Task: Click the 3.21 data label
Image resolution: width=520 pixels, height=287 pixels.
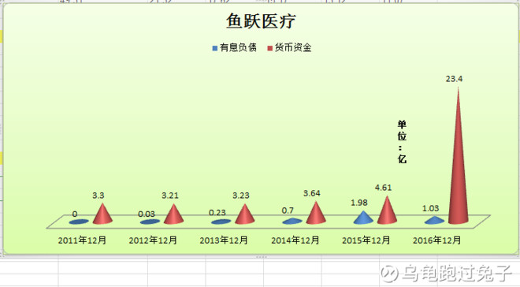Action: click(x=170, y=196)
